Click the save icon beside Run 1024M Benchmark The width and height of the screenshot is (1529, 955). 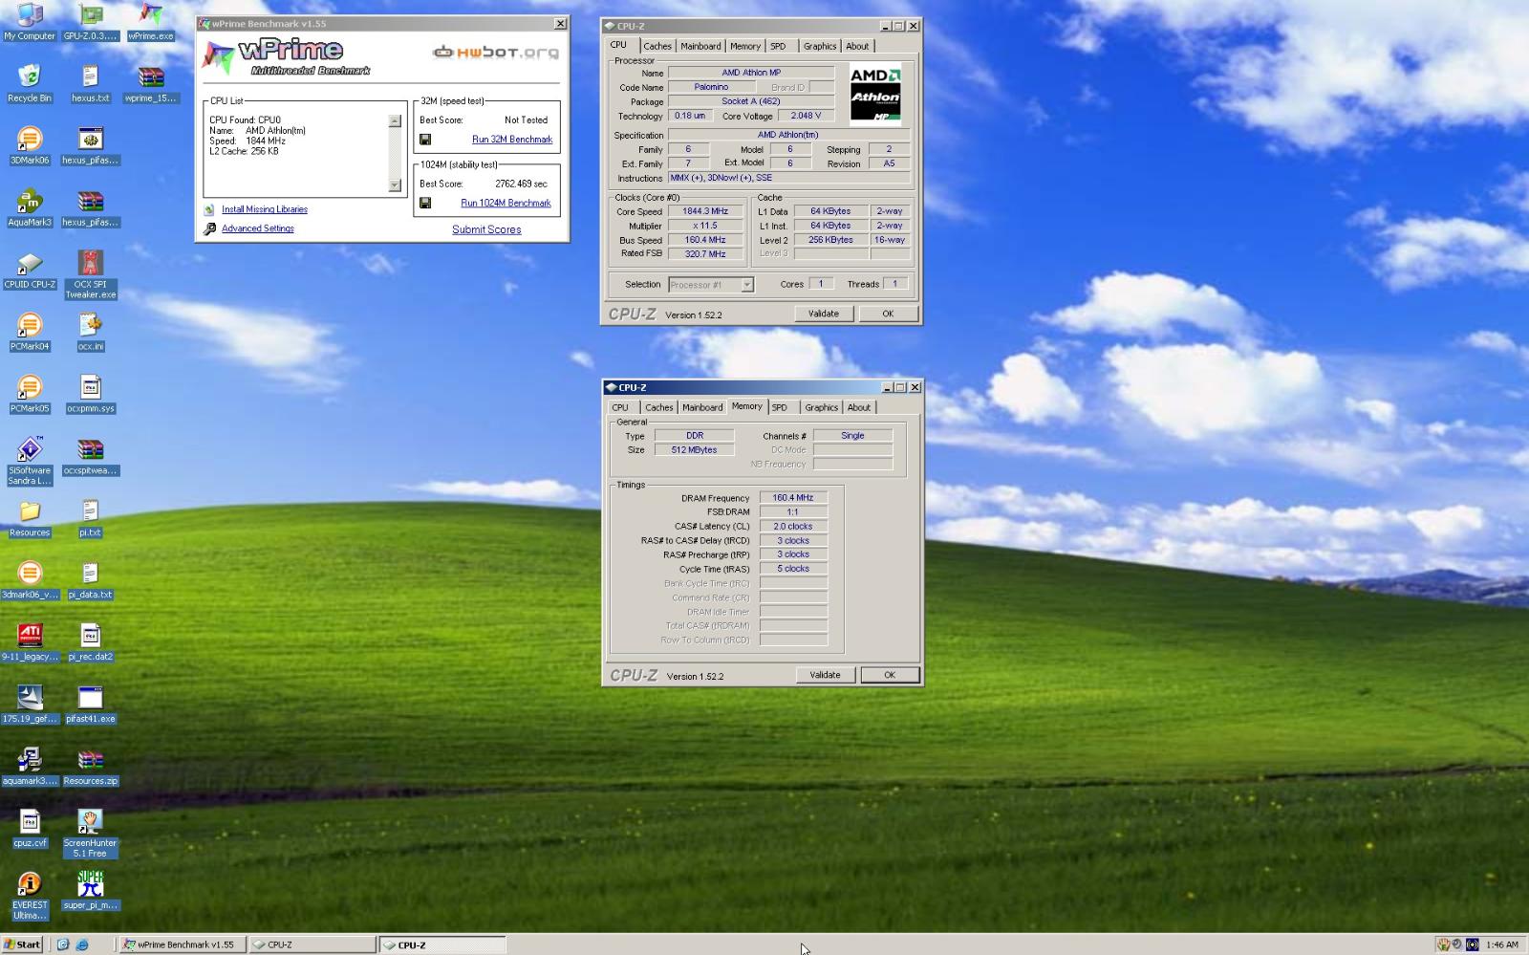[x=425, y=203]
